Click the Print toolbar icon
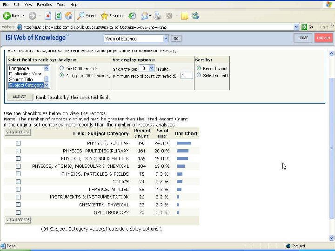Image resolution: width=335 pixels, height=251 pixels. tap(157, 16)
